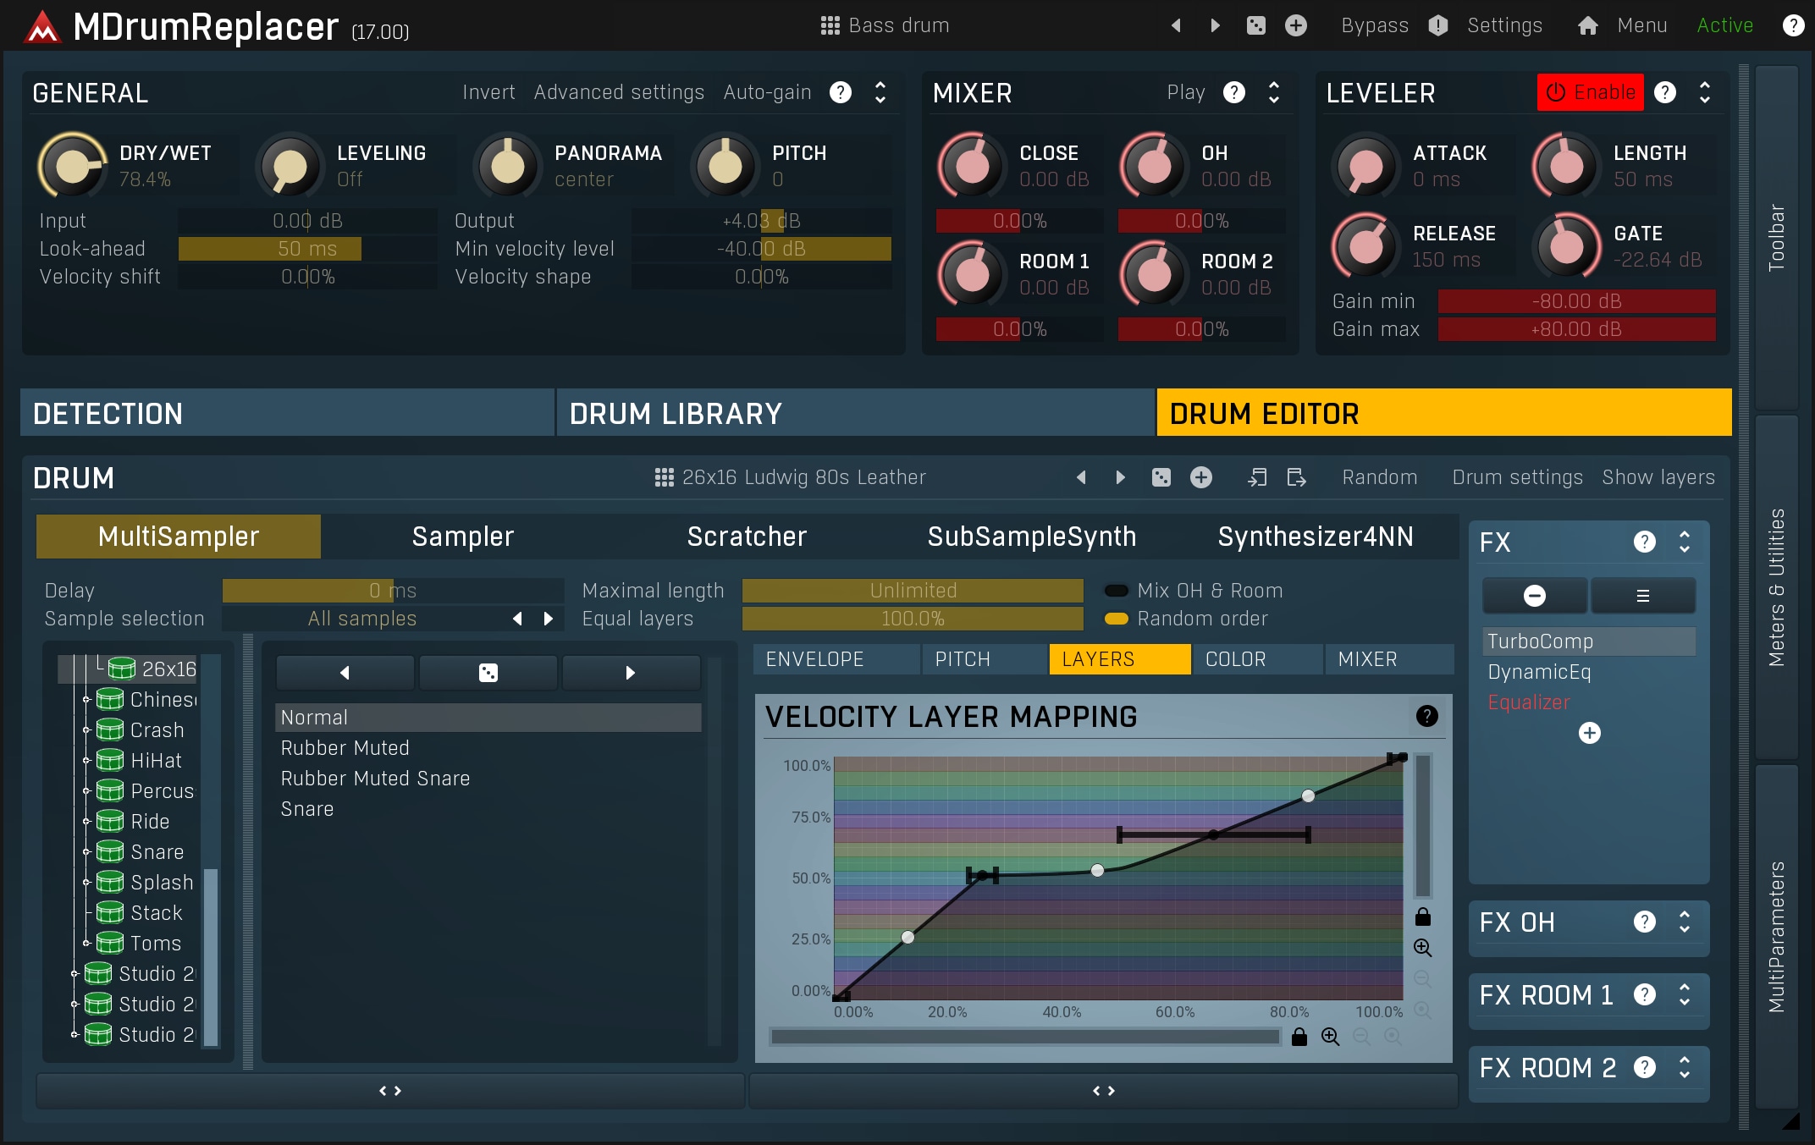Toggle Random order option
Screen dimensions: 1815x1145
click(1117, 619)
